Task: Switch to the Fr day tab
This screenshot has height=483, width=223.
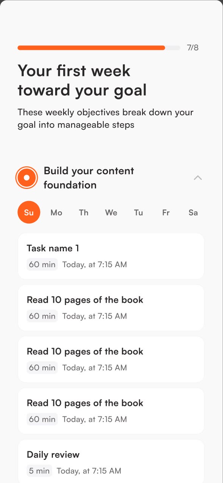Action: [166, 212]
